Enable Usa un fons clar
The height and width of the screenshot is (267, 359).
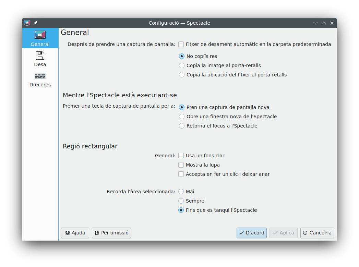tap(181, 156)
